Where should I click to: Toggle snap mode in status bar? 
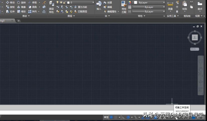pos(116,117)
